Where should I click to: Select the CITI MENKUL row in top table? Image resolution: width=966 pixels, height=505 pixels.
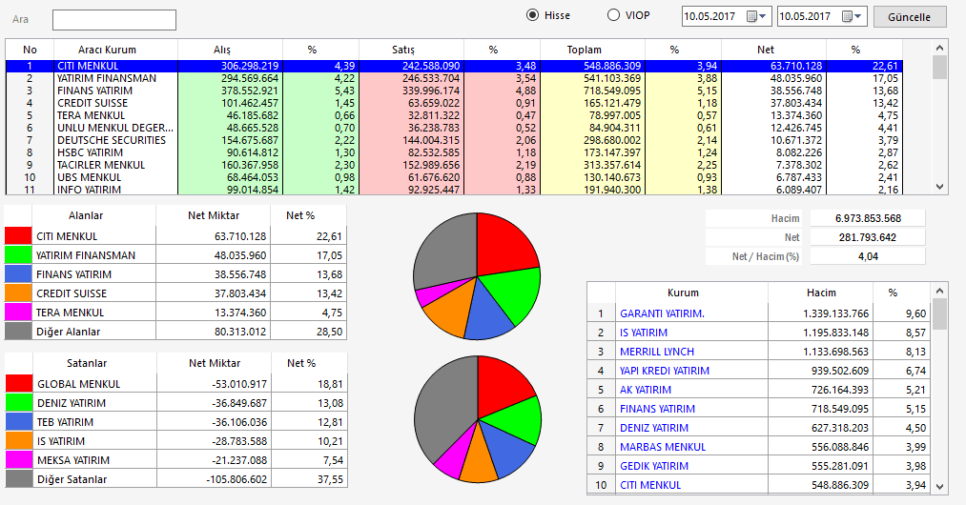point(454,66)
